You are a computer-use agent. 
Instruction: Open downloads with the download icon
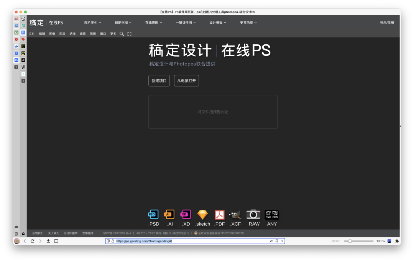pos(48,241)
